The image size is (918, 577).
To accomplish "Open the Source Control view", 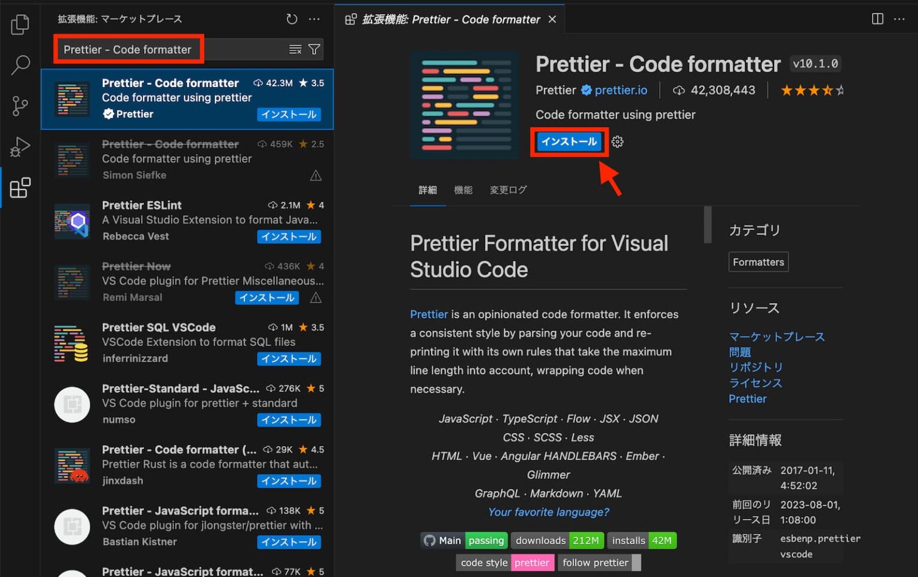I will [x=20, y=106].
